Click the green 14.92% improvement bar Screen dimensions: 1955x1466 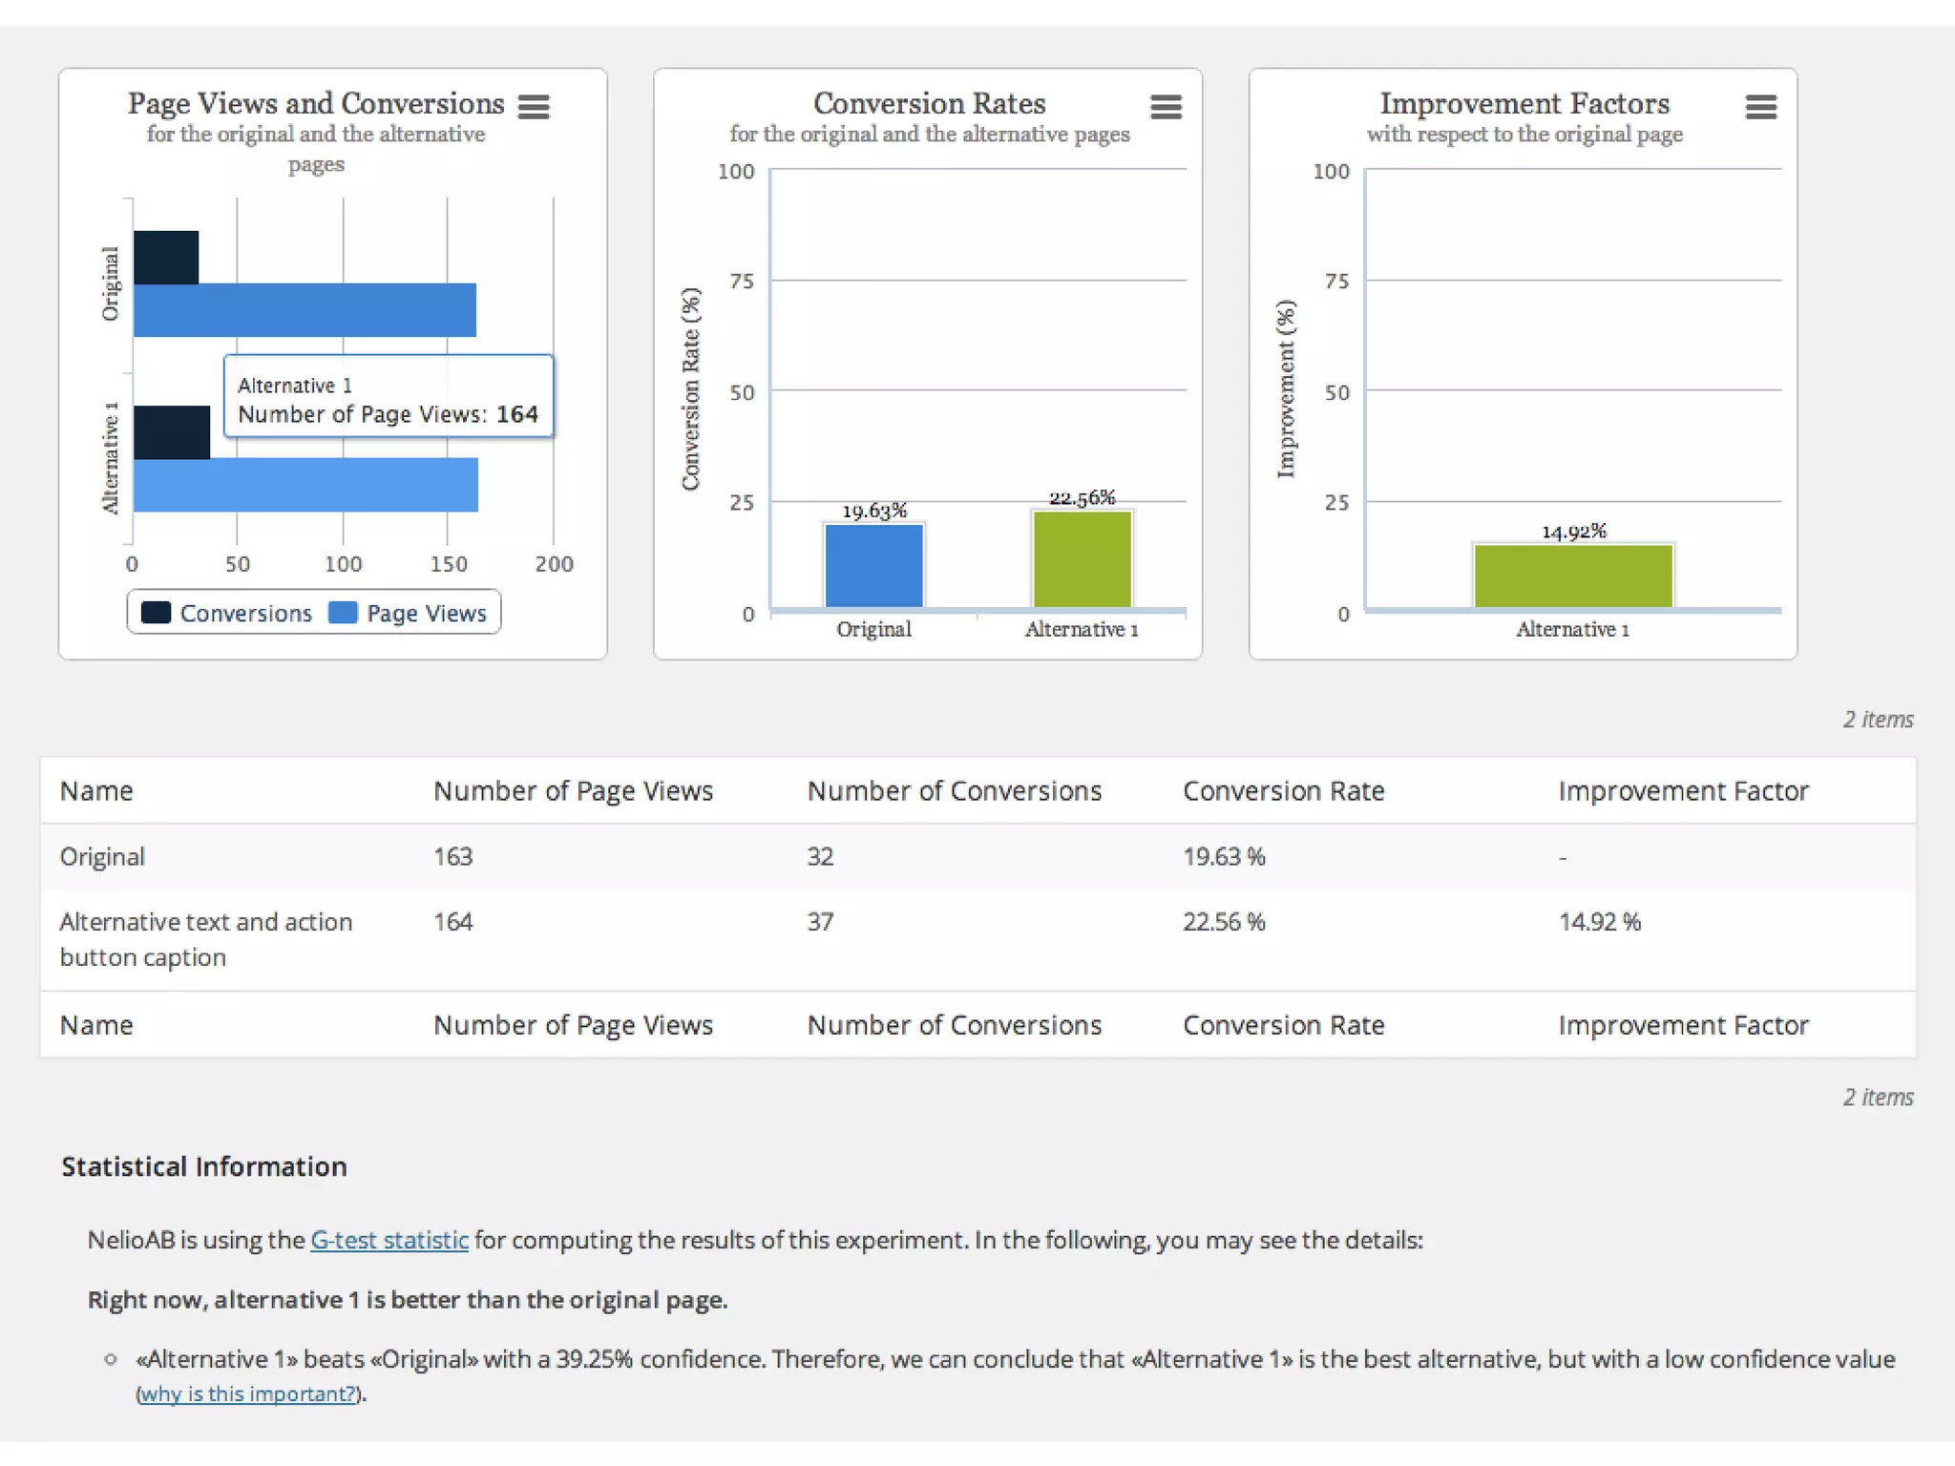[1573, 576]
